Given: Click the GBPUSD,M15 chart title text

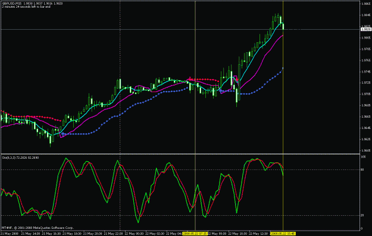Looking at the screenshot, I should tap(12, 4).
